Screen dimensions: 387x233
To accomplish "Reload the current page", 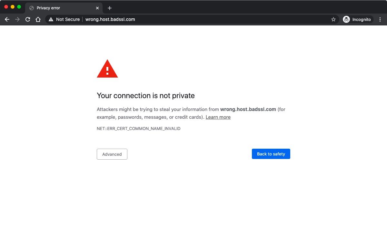I will [x=28, y=19].
